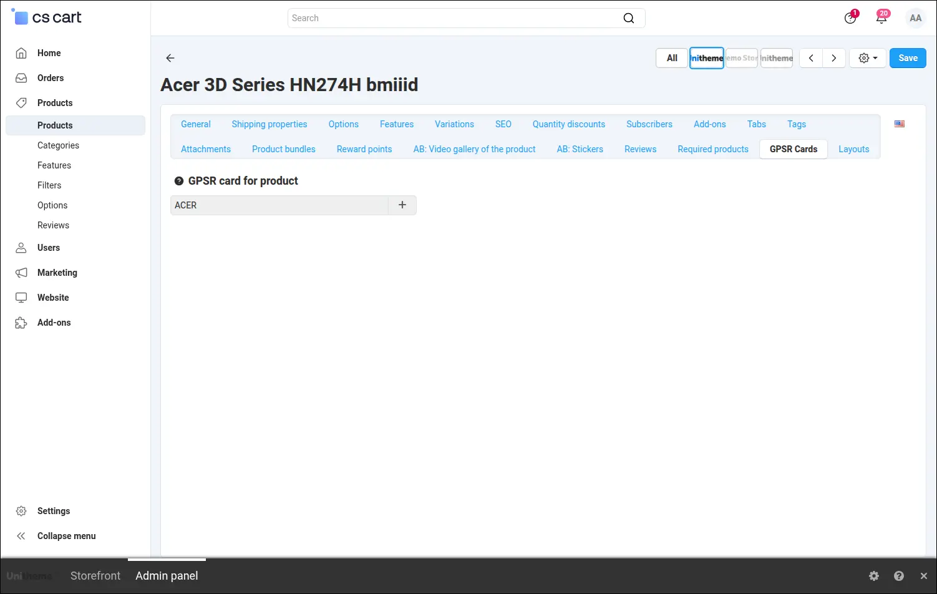Click the CS-Cart logo

(47, 17)
